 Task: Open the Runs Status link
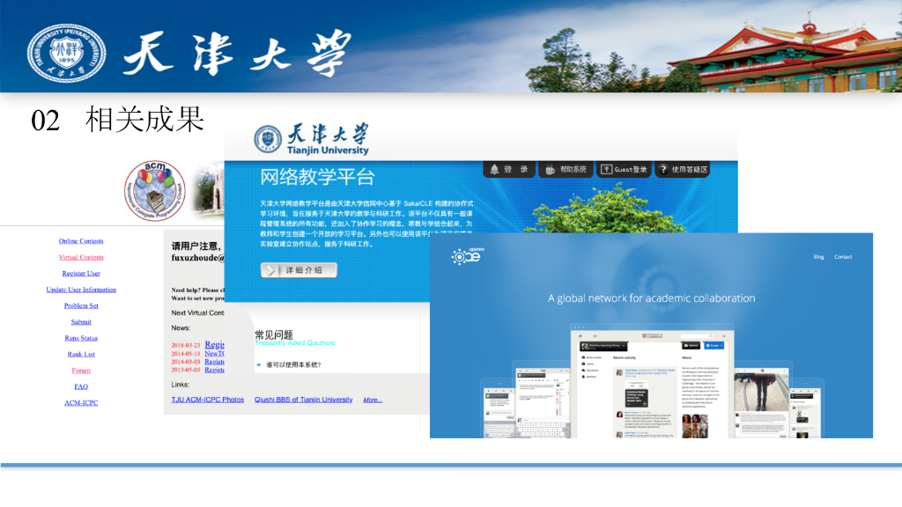click(x=81, y=338)
